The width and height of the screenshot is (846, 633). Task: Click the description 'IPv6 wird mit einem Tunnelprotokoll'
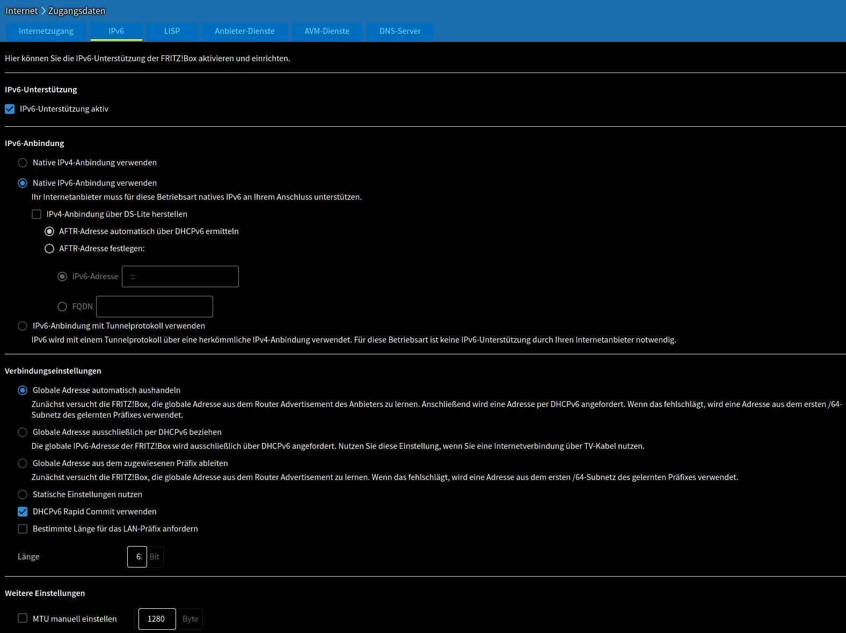pyautogui.click(x=354, y=340)
